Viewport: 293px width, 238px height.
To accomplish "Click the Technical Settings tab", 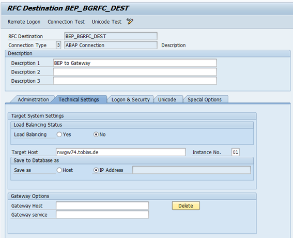I will click(x=79, y=99).
